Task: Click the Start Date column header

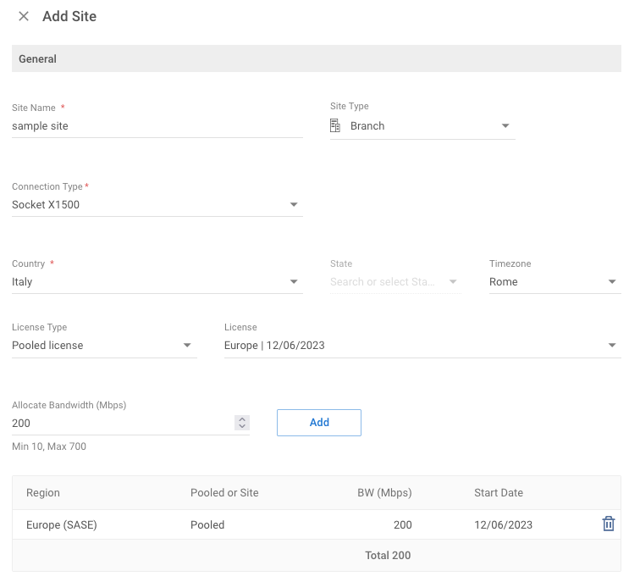Action: tap(499, 493)
